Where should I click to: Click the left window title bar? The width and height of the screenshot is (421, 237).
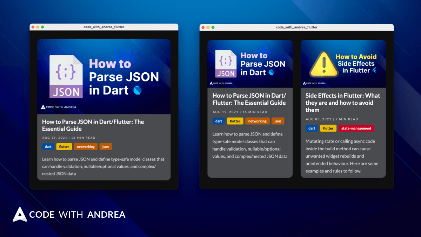pos(104,27)
